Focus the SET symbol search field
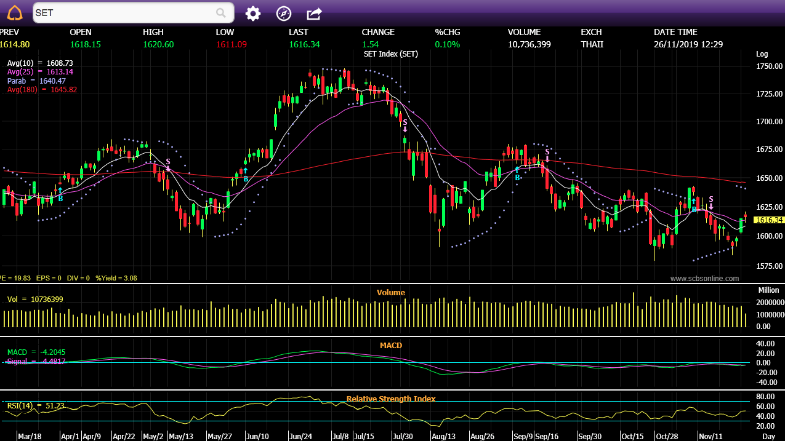This screenshot has width=785, height=441. (123, 13)
